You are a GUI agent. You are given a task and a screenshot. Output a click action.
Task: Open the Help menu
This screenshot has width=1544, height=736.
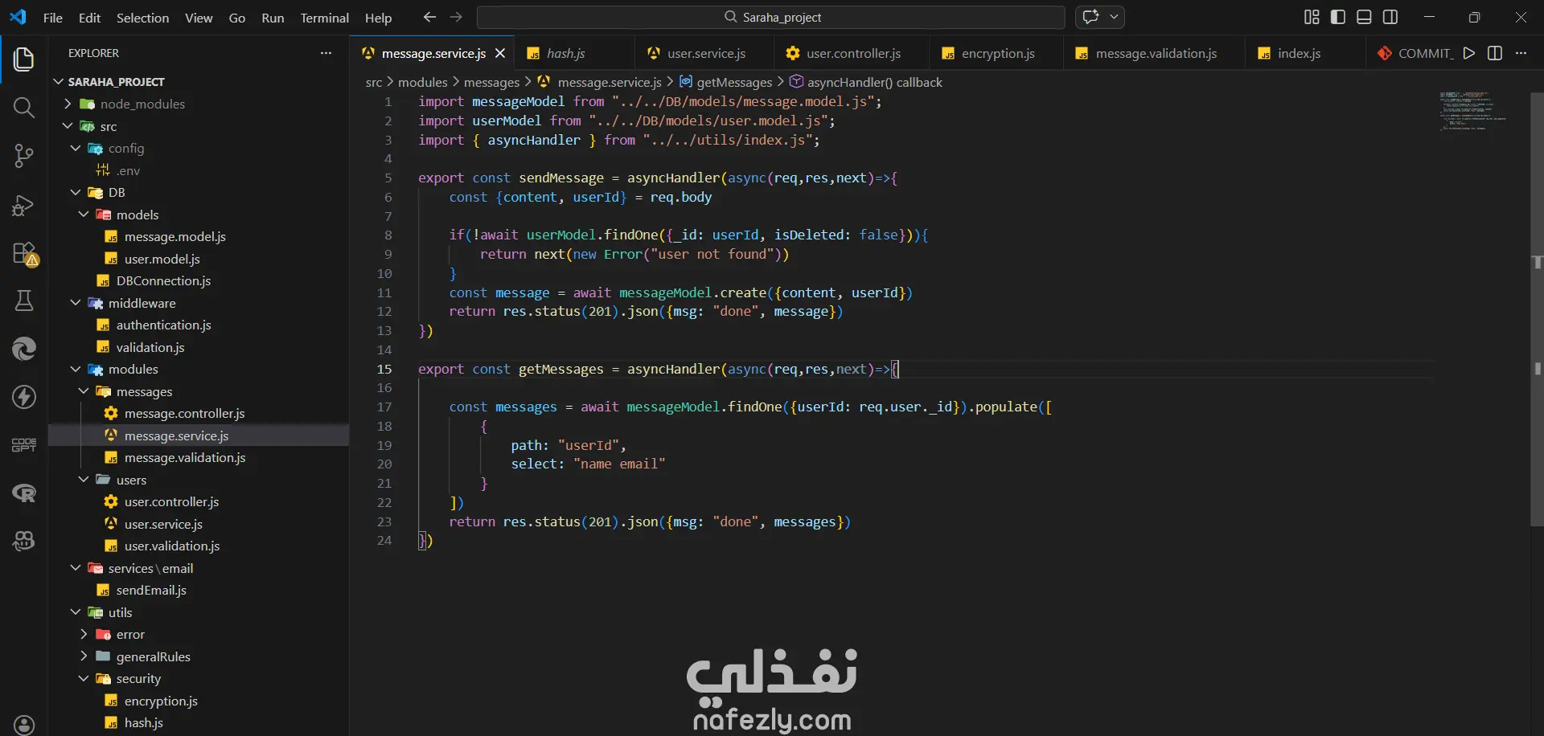tap(378, 18)
